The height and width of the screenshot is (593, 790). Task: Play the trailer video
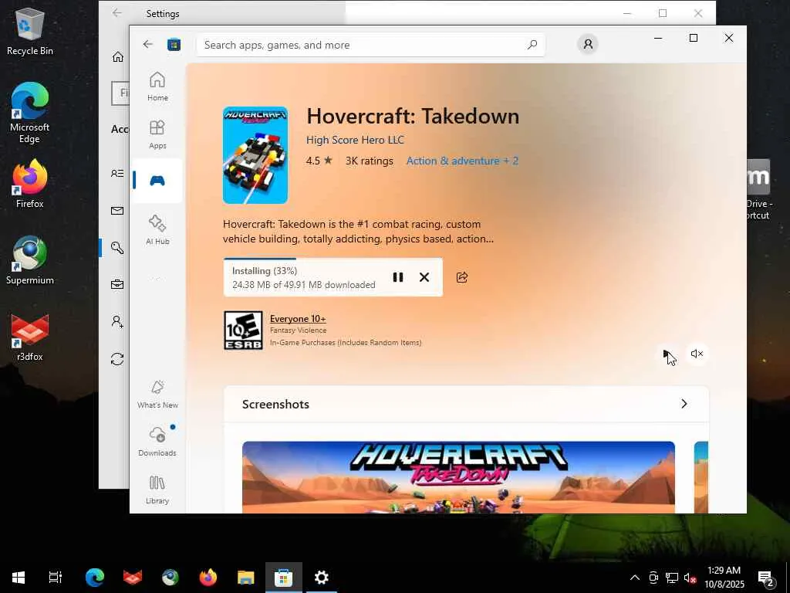[667, 354]
